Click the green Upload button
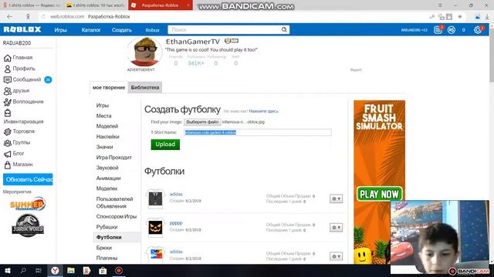This screenshot has width=494, height=277. click(x=165, y=145)
